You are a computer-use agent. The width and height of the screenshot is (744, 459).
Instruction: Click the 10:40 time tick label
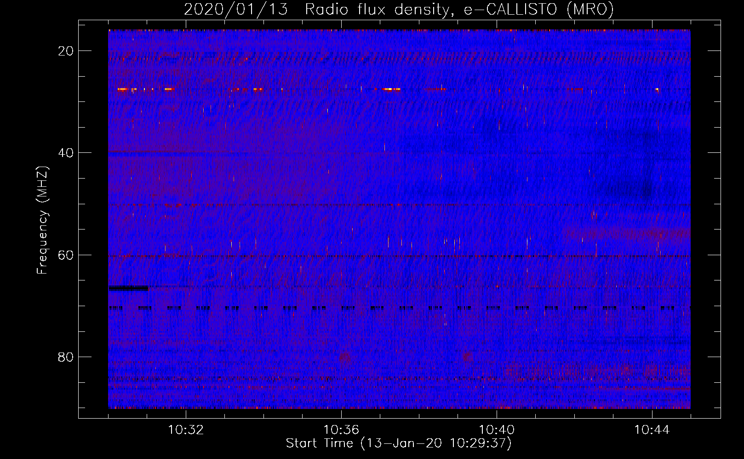pyautogui.click(x=497, y=430)
